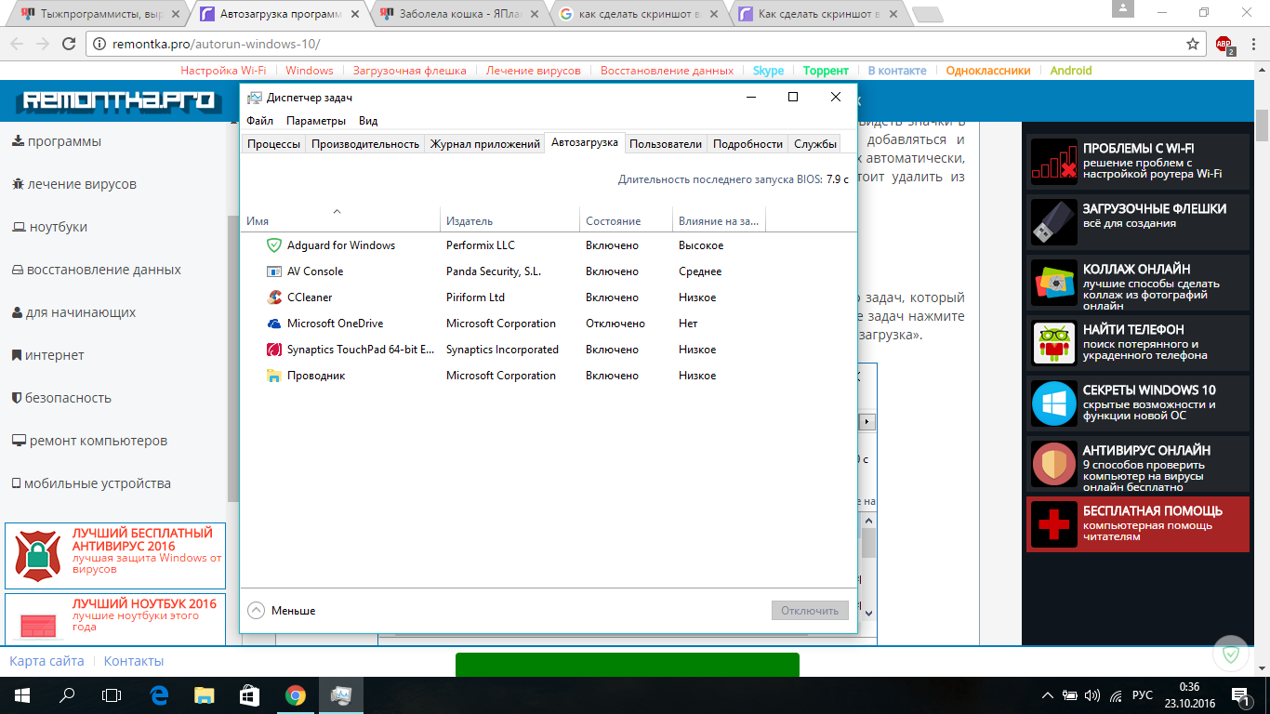The image size is (1270, 714).
Task: Switch to the Заболела кошка browser tab
Action: pos(461,14)
